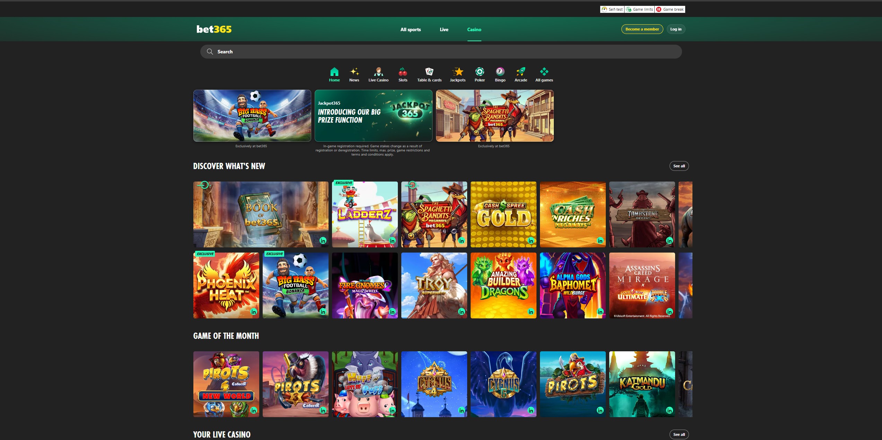
Task: Click the info badge on Cygnus 4
Action: click(x=462, y=410)
